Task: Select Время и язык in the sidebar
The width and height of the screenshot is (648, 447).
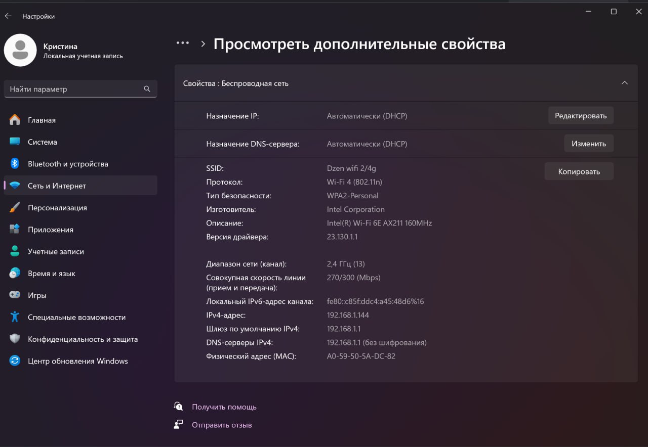Action: [x=51, y=273]
